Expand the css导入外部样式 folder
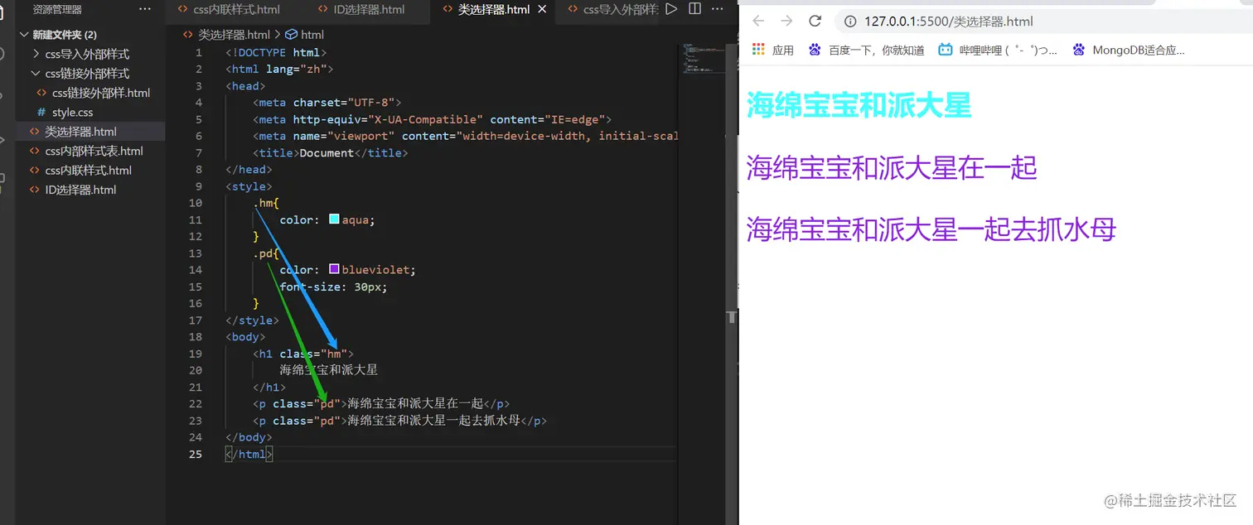This screenshot has height=525, width=1253. click(x=87, y=54)
